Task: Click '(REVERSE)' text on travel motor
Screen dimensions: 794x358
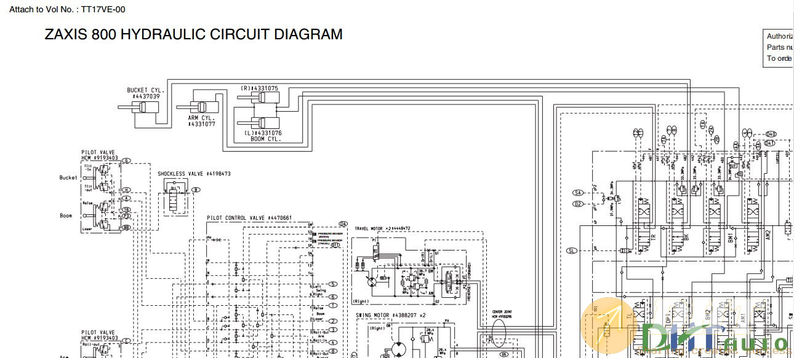Action: pyautogui.click(x=469, y=292)
